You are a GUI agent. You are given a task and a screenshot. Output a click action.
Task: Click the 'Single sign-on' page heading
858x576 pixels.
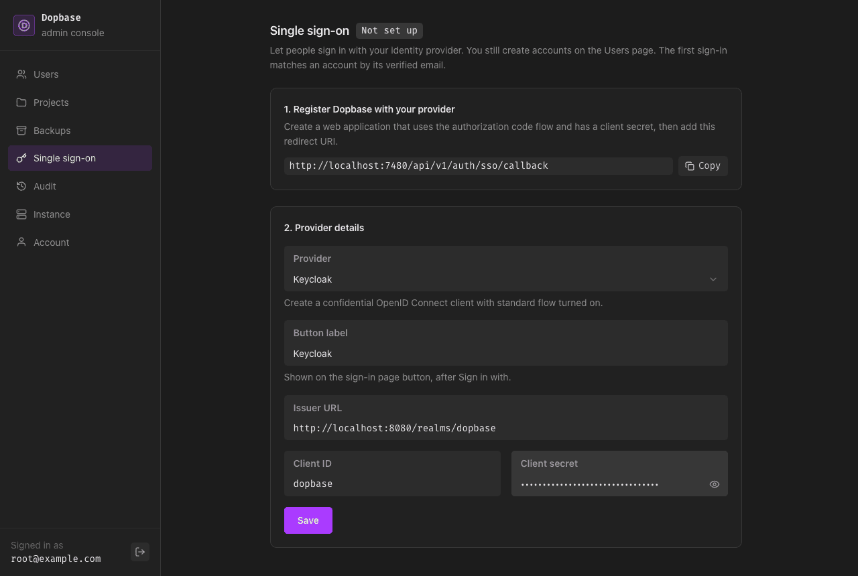coord(310,31)
